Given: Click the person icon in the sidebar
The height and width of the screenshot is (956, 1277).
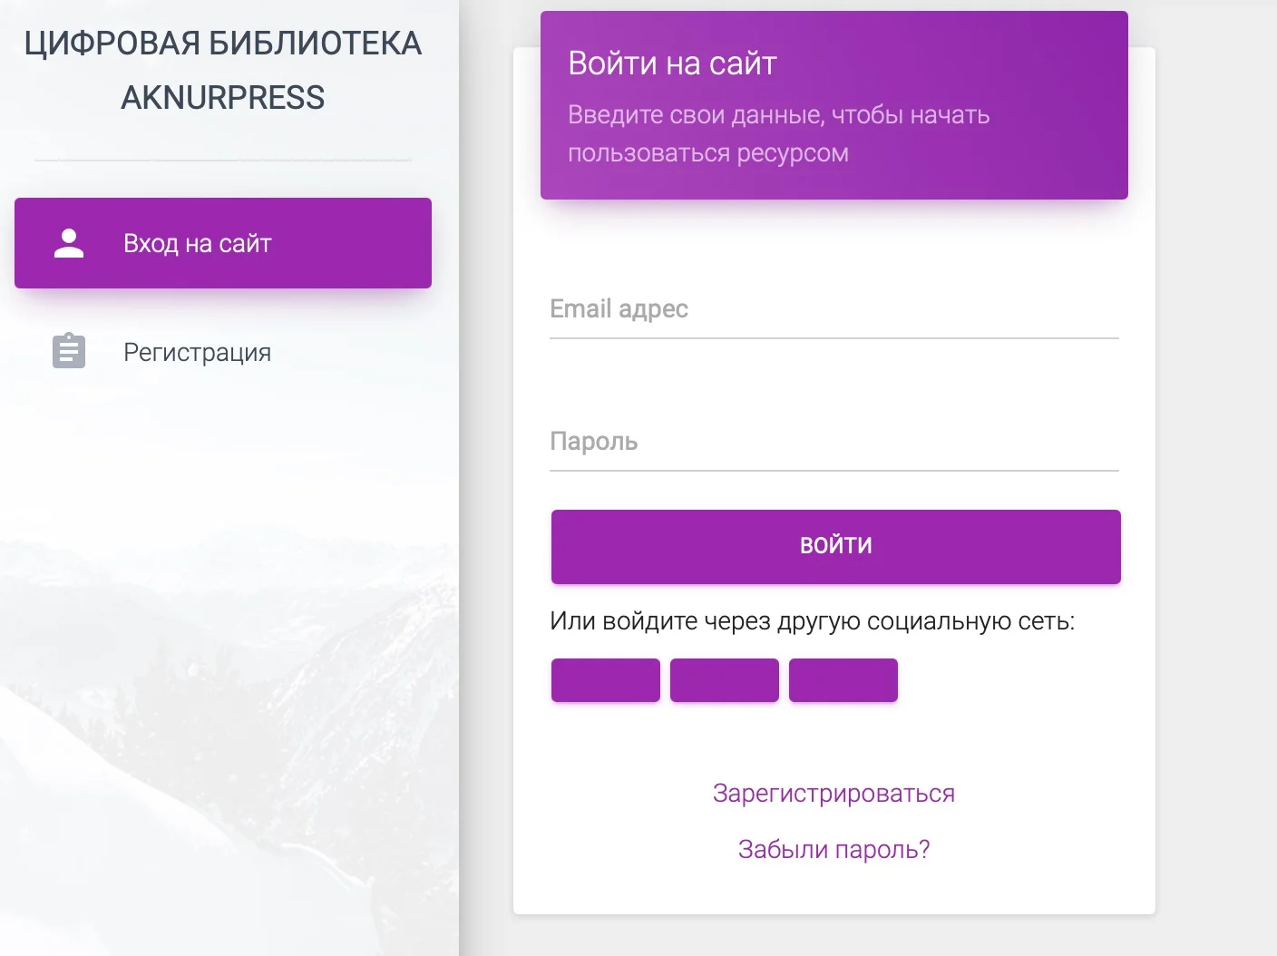Looking at the screenshot, I should coord(69,243).
